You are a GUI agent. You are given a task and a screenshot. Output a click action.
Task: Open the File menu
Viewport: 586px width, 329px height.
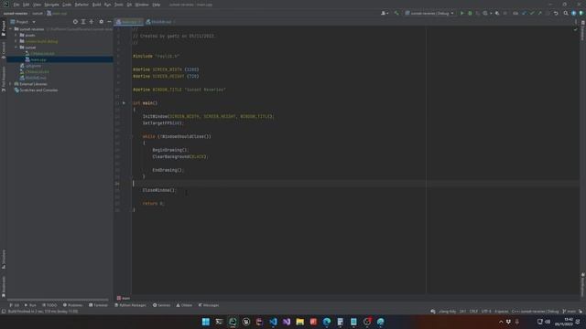[16, 5]
